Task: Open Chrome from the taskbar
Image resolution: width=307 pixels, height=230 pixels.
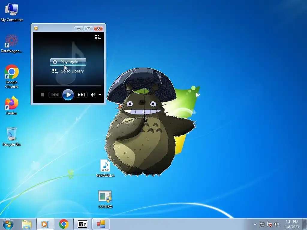Action: [x=64, y=224]
